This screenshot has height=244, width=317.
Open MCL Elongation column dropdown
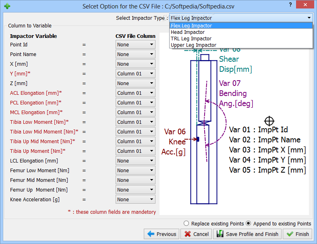coord(135,112)
